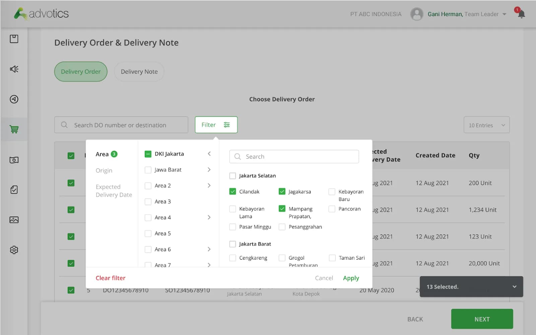The width and height of the screenshot is (536, 335).
Task: Toggle the DKI Jakarta checkbox
Action: 148,154
